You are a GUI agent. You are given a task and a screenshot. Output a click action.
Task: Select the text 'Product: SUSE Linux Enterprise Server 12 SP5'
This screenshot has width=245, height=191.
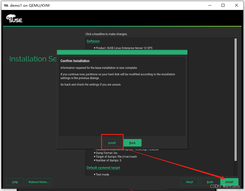tap(124, 48)
